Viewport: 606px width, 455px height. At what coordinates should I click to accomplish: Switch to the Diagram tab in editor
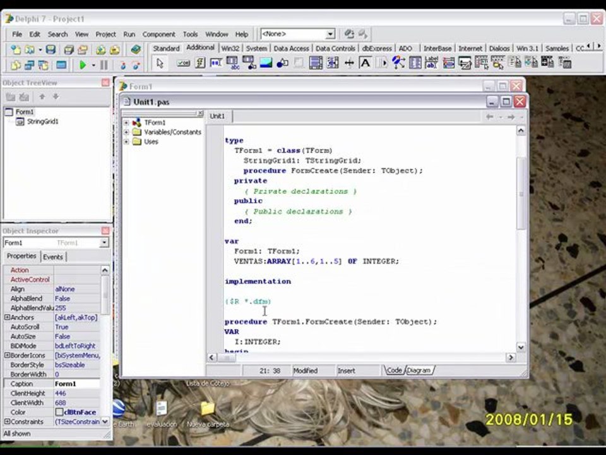419,371
